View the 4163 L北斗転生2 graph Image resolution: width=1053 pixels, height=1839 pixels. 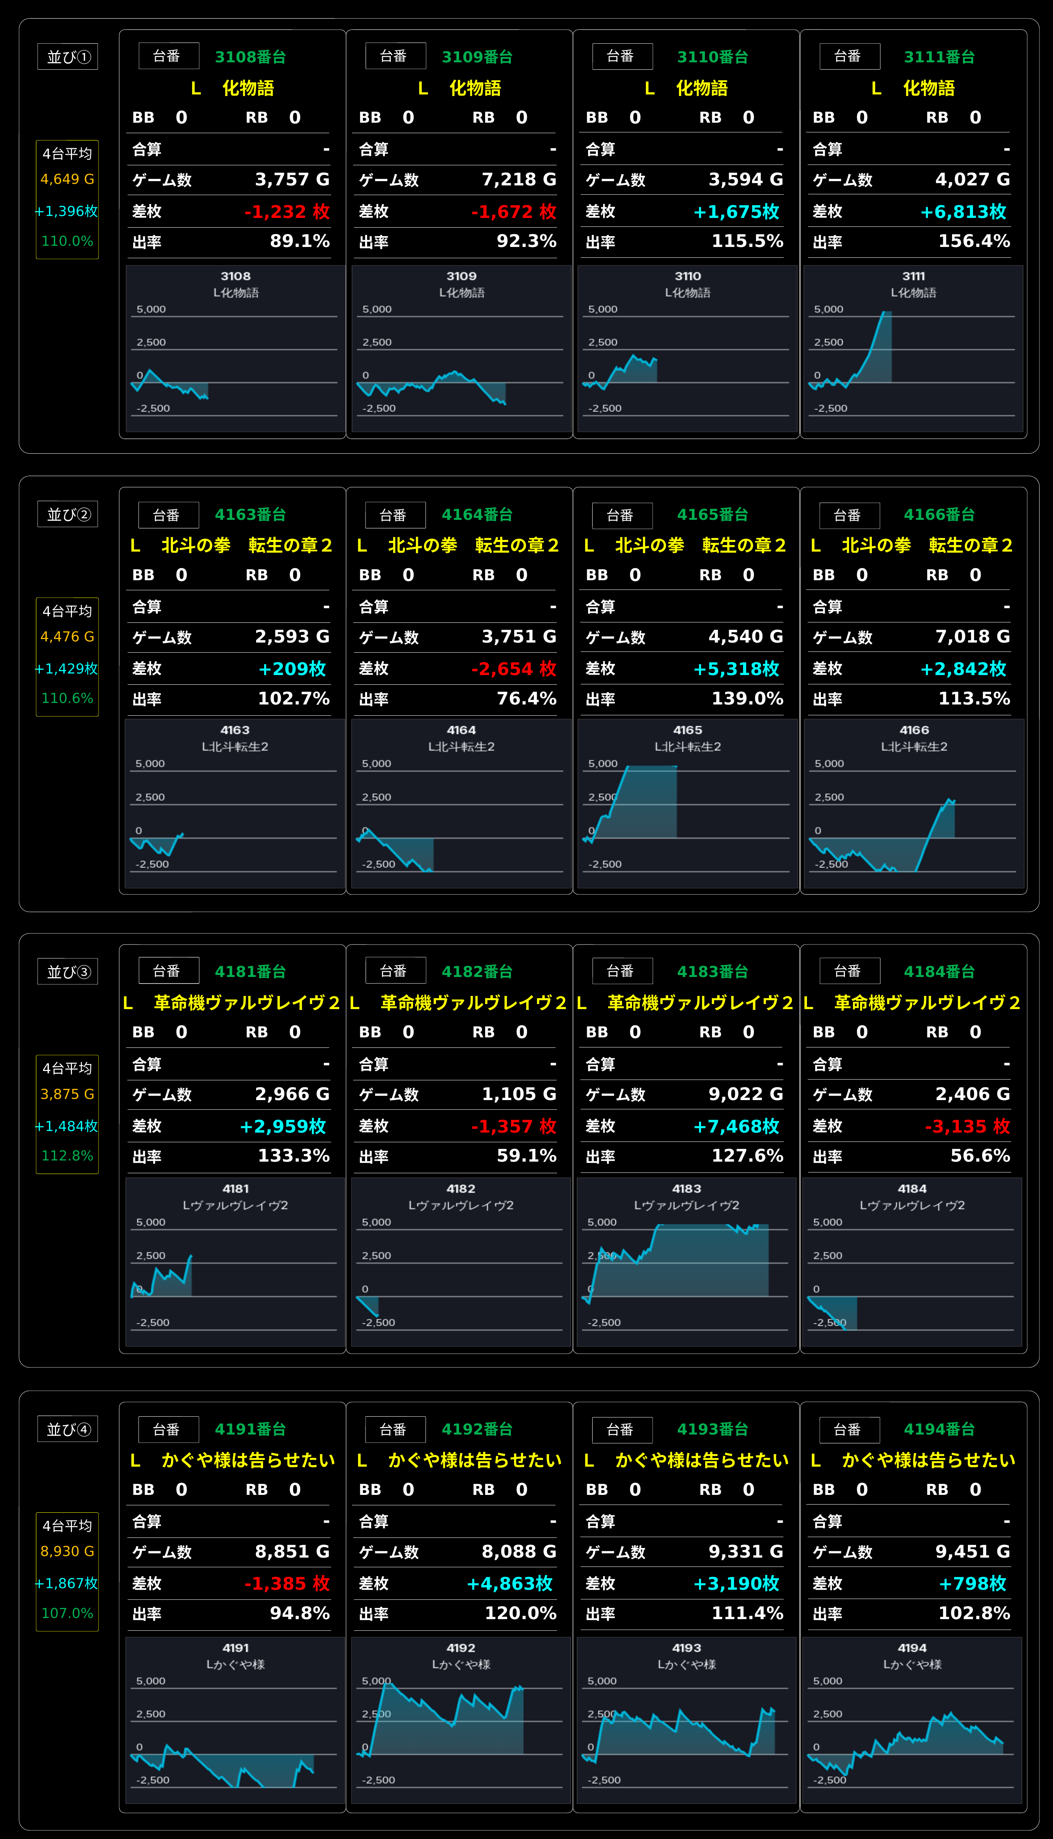click(235, 804)
